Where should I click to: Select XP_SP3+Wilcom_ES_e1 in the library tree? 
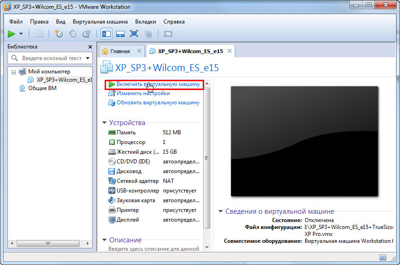pyautogui.click(x=64, y=80)
